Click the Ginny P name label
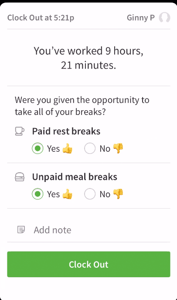The width and height of the screenshot is (177, 300). coord(141,17)
